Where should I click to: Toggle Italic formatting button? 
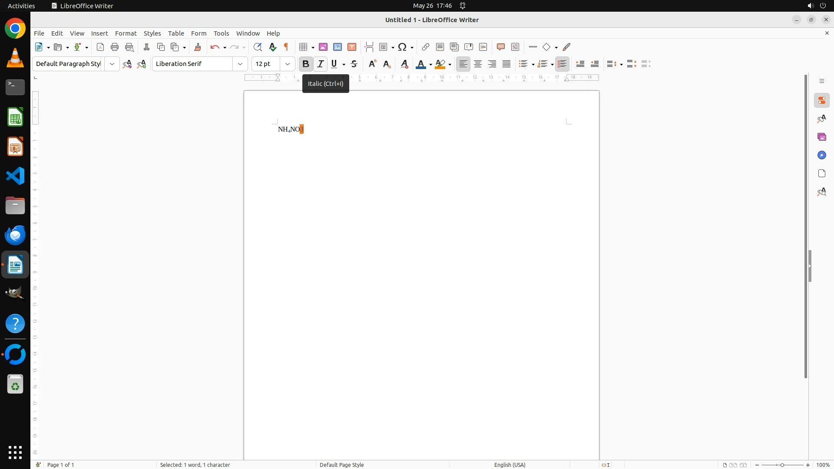coord(321,64)
